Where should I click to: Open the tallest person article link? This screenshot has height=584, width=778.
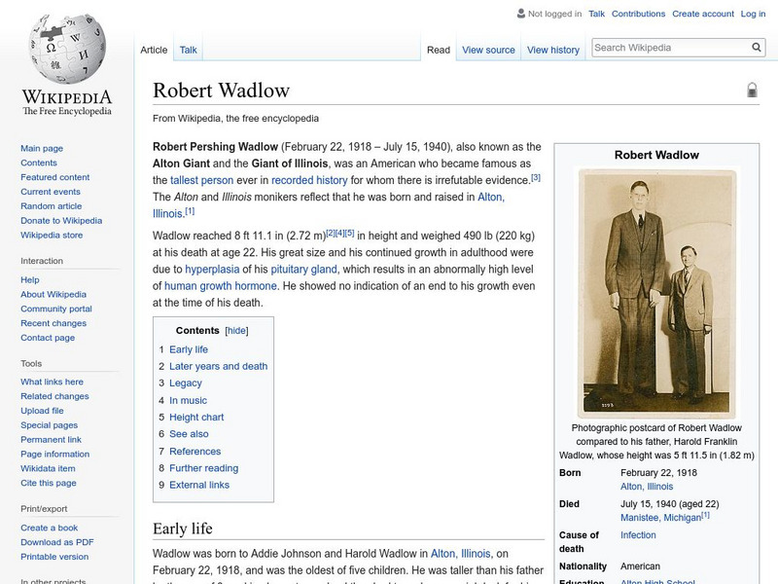(x=198, y=179)
